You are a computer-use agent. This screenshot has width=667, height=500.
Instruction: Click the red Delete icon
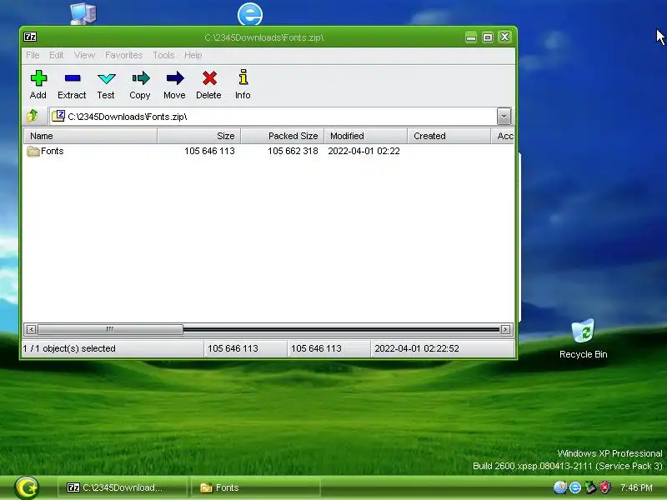[x=209, y=78]
